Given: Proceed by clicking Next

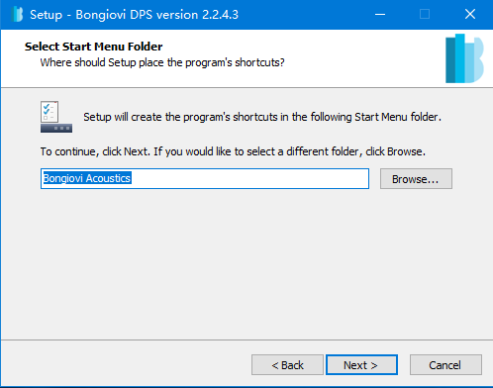Looking at the screenshot, I should click(361, 365).
